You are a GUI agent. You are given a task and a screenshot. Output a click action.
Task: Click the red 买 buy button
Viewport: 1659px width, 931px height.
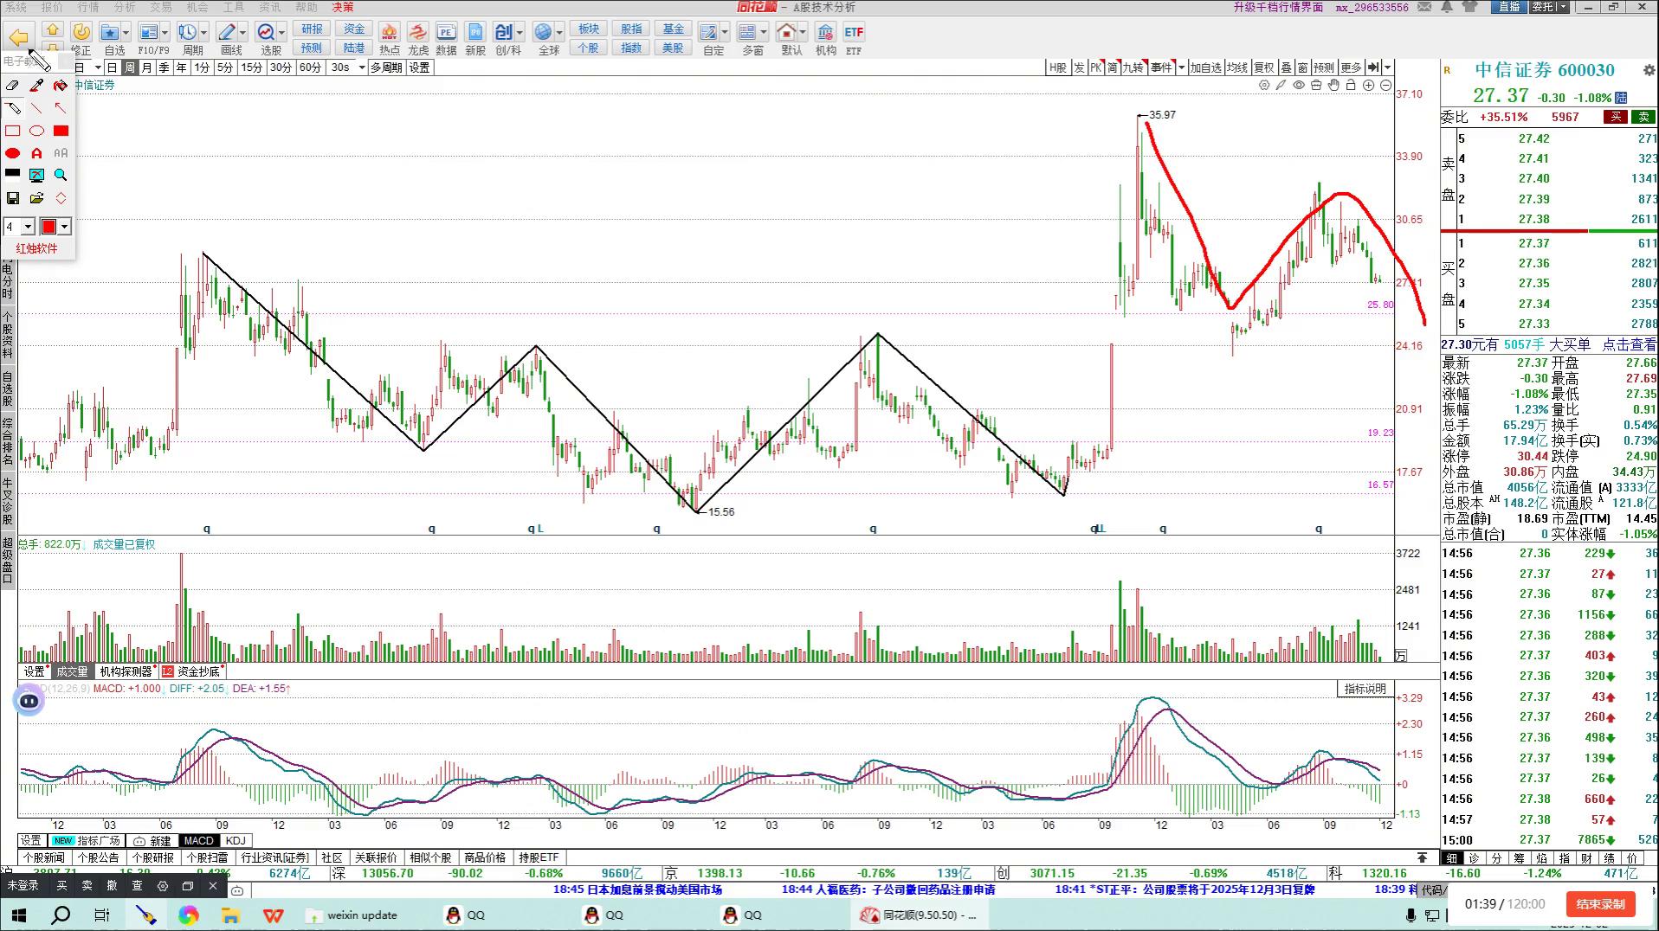coord(1616,117)
